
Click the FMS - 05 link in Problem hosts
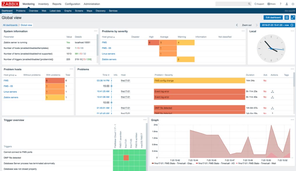pos(8,86)
